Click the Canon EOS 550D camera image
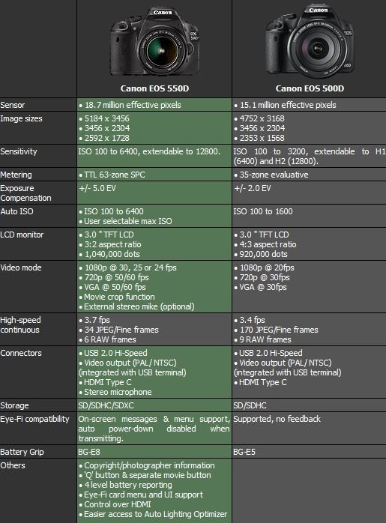 (x=155, y=42)
